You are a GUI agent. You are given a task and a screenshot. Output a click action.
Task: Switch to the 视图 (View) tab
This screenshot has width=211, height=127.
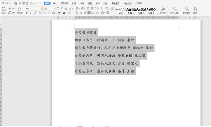pyautogui.click(x=90, y=4)
